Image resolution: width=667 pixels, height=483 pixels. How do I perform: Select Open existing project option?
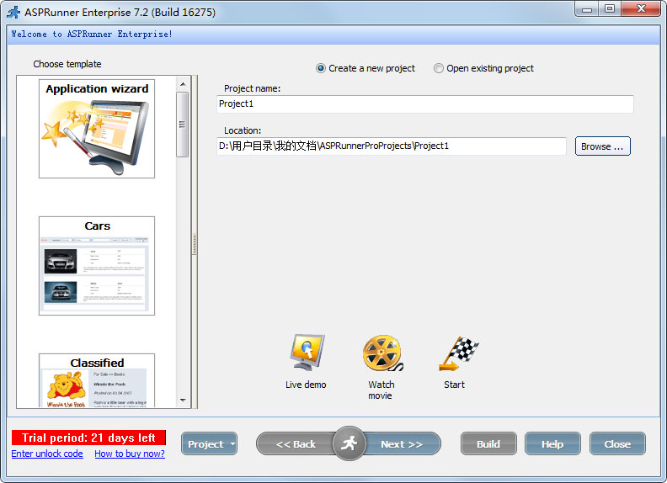439,68
